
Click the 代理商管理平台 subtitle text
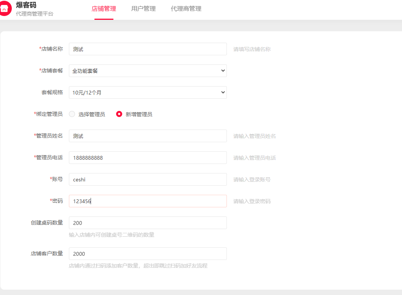click(35, 14)
